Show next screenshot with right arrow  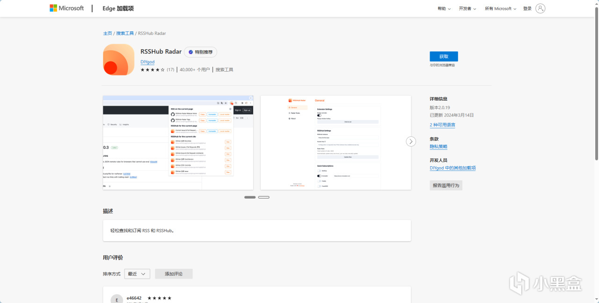(411, 141)
